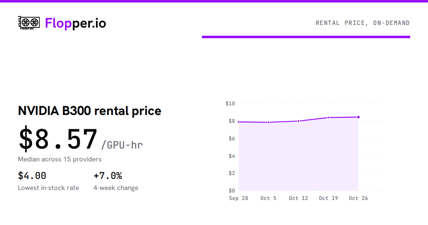Click the GPU card logo icon

(x=29, y=23)
